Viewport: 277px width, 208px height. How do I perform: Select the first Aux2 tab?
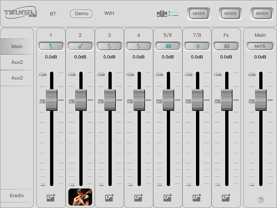17,62
